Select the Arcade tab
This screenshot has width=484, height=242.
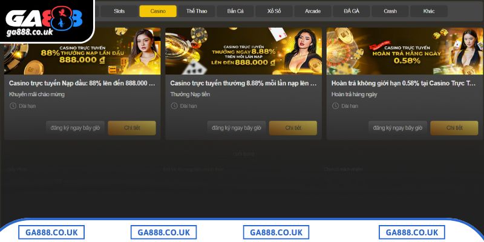313,11
